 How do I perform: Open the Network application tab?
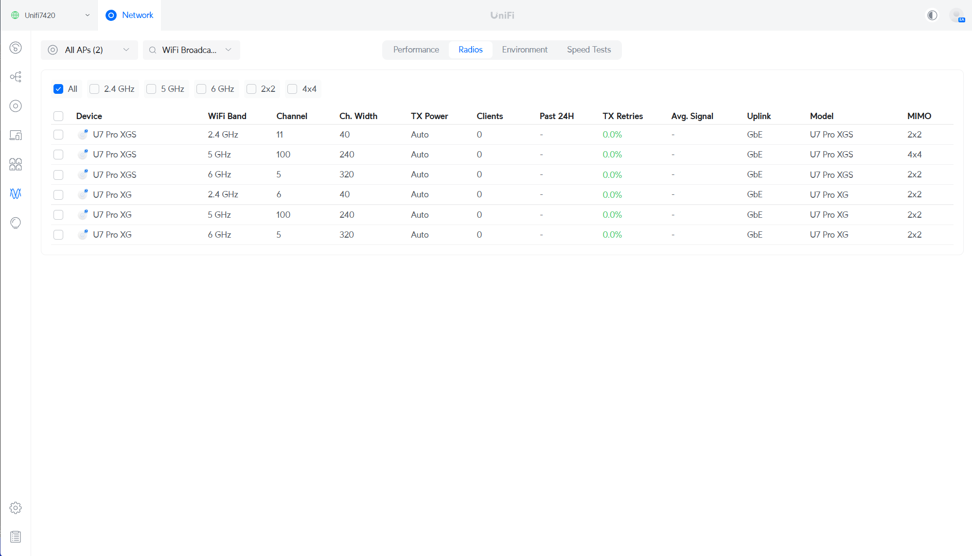coord(129,15)
